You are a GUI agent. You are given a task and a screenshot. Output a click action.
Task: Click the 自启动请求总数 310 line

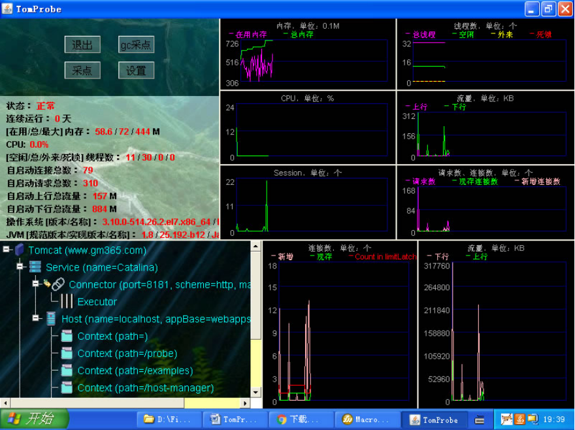(52, 183)
